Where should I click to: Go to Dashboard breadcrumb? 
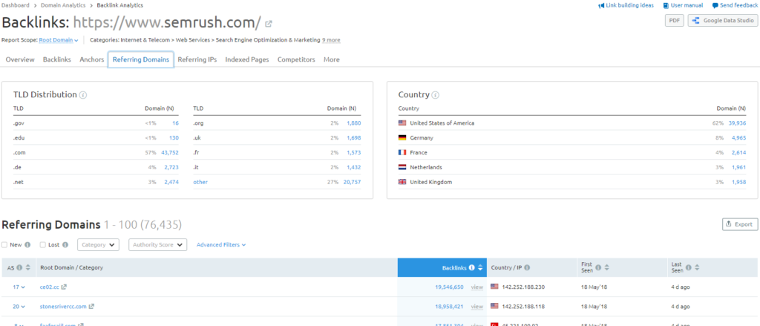point(15,5)
